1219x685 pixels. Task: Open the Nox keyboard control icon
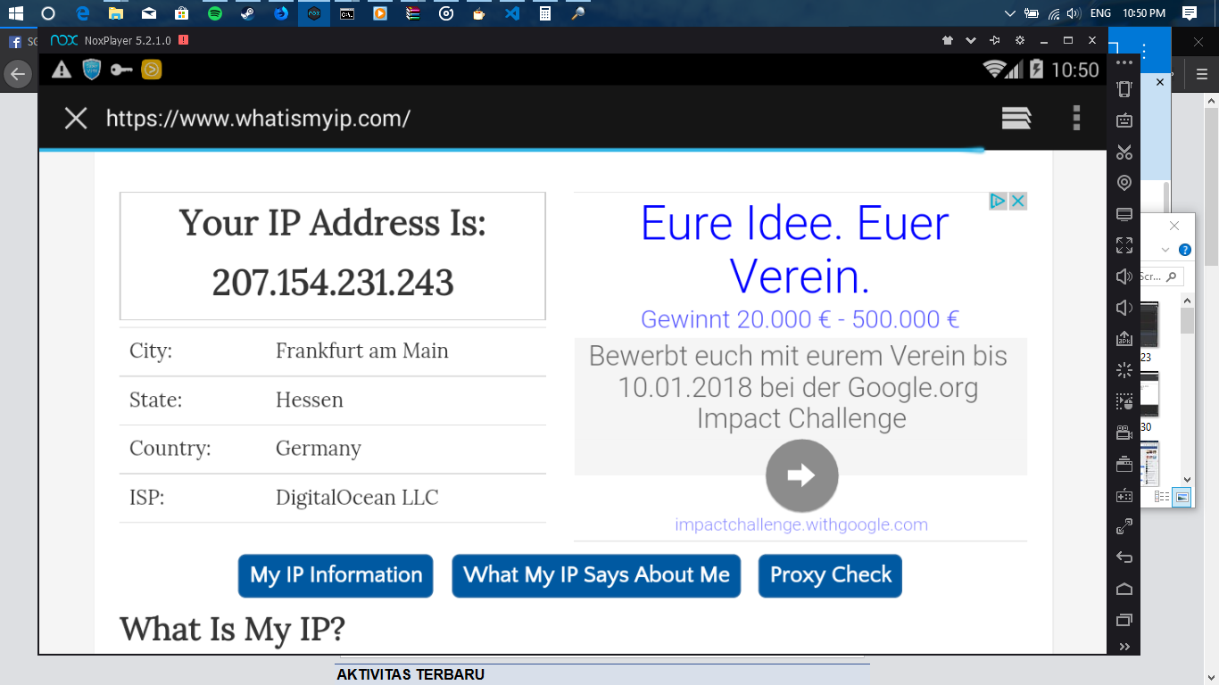click(x=1124, y=120)
